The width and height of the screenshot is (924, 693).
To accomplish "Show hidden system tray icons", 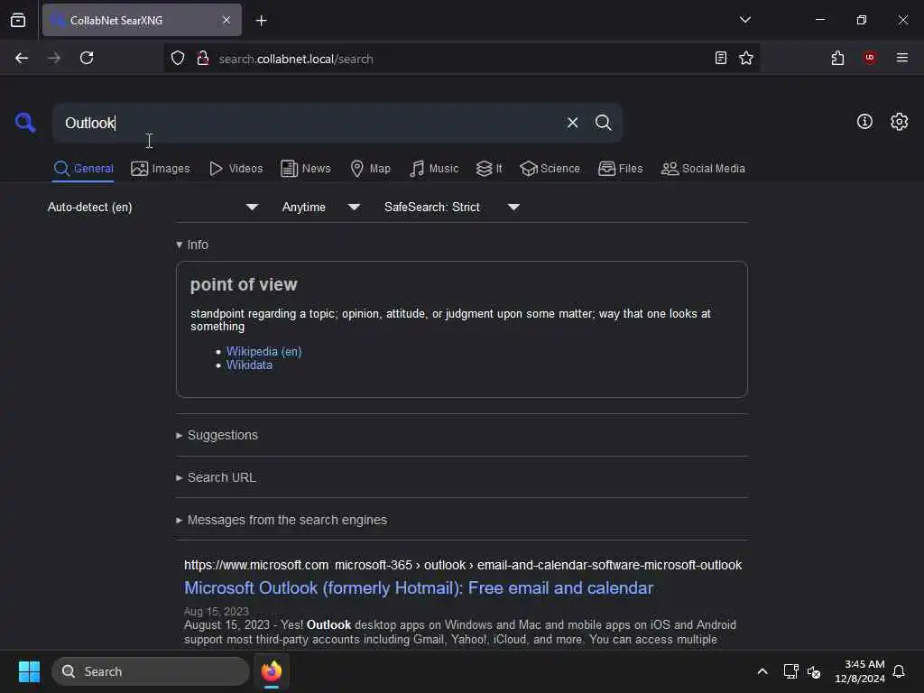I will (x=762, y=671).
